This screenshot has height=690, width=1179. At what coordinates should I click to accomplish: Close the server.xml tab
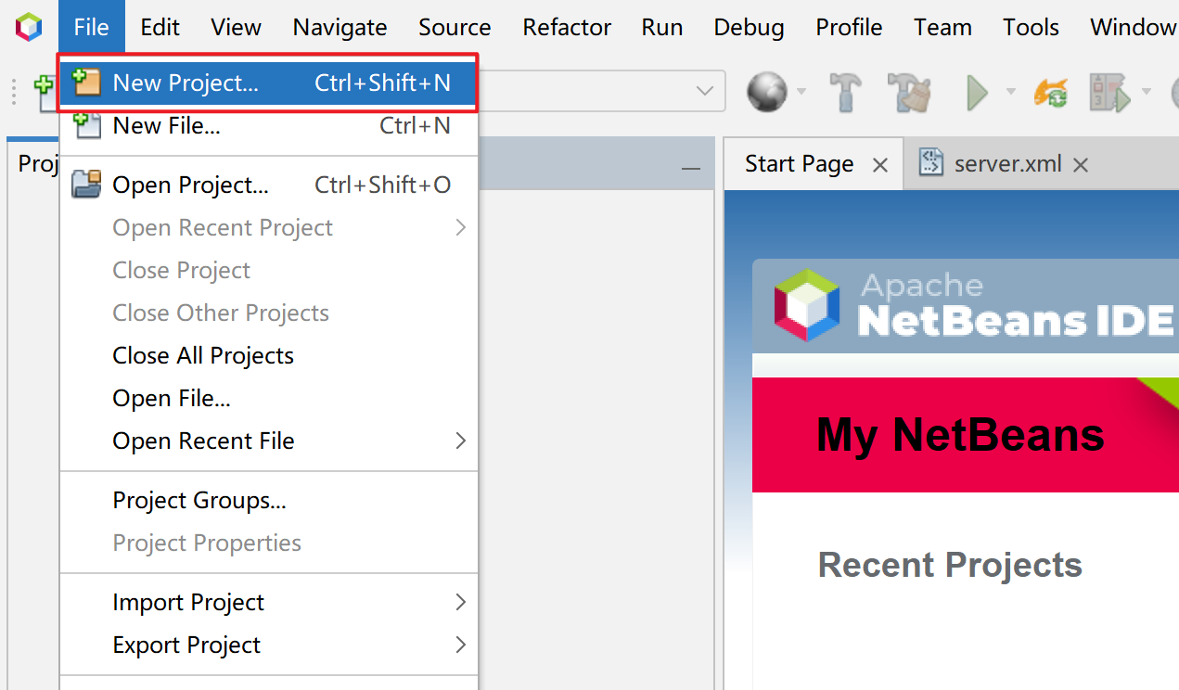[x=1080, y=165]
